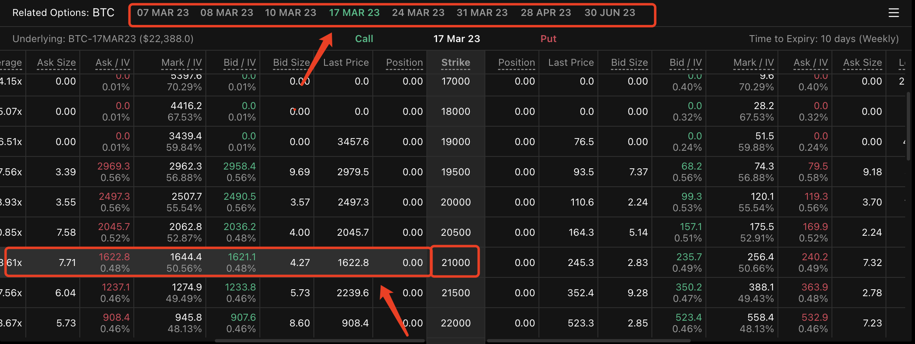Image resolution: width=915 pixels, height=344 pixels.
Task: Click the 19000 strike cell
Action: point(455,142)
